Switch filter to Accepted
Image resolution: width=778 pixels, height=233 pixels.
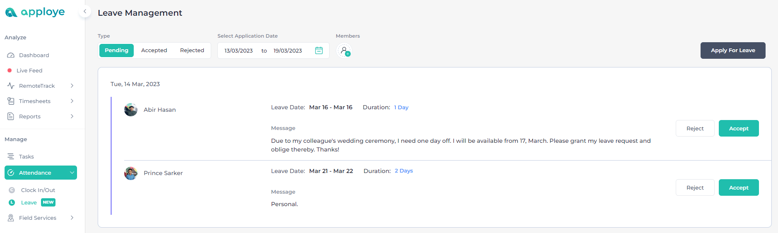pos(154,50)
